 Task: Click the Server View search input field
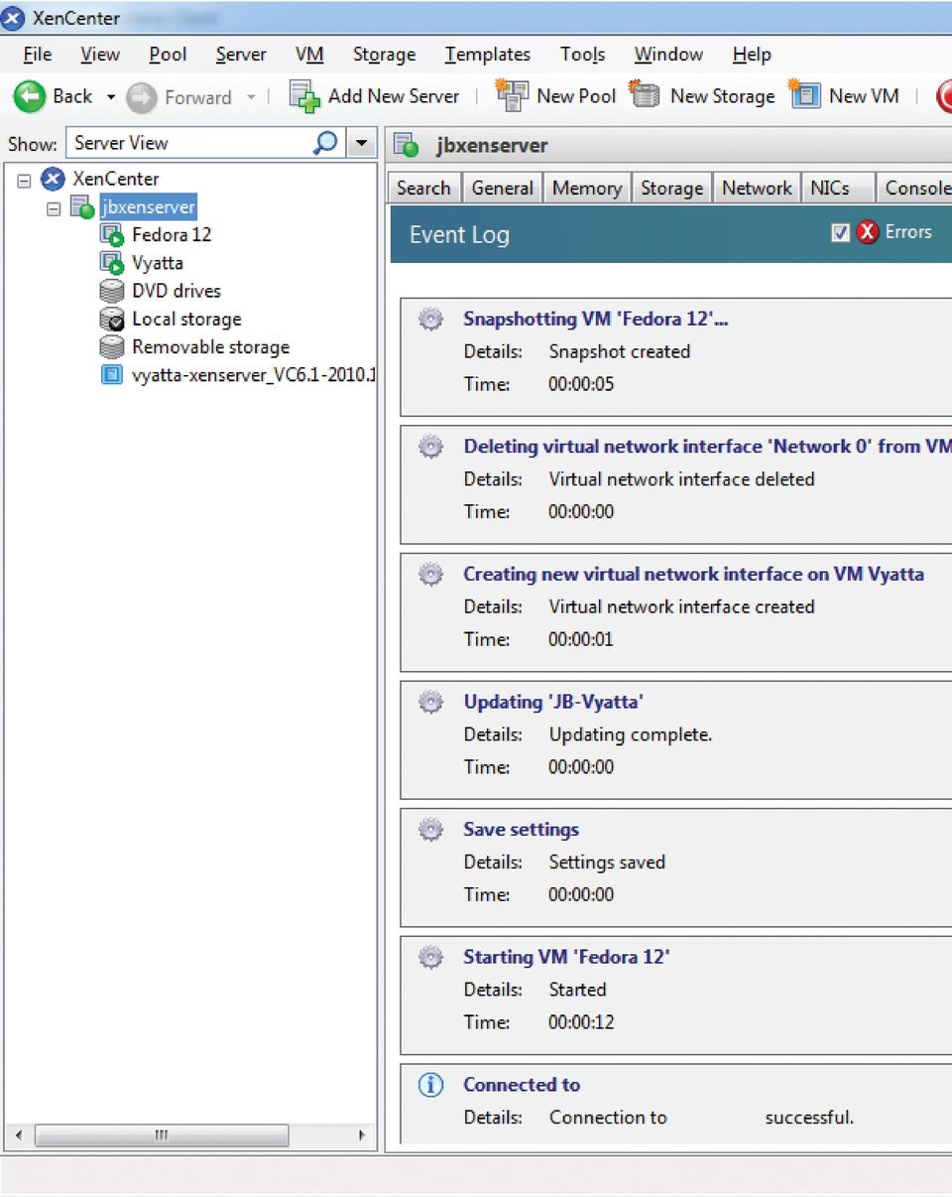[x=188, y=143]
